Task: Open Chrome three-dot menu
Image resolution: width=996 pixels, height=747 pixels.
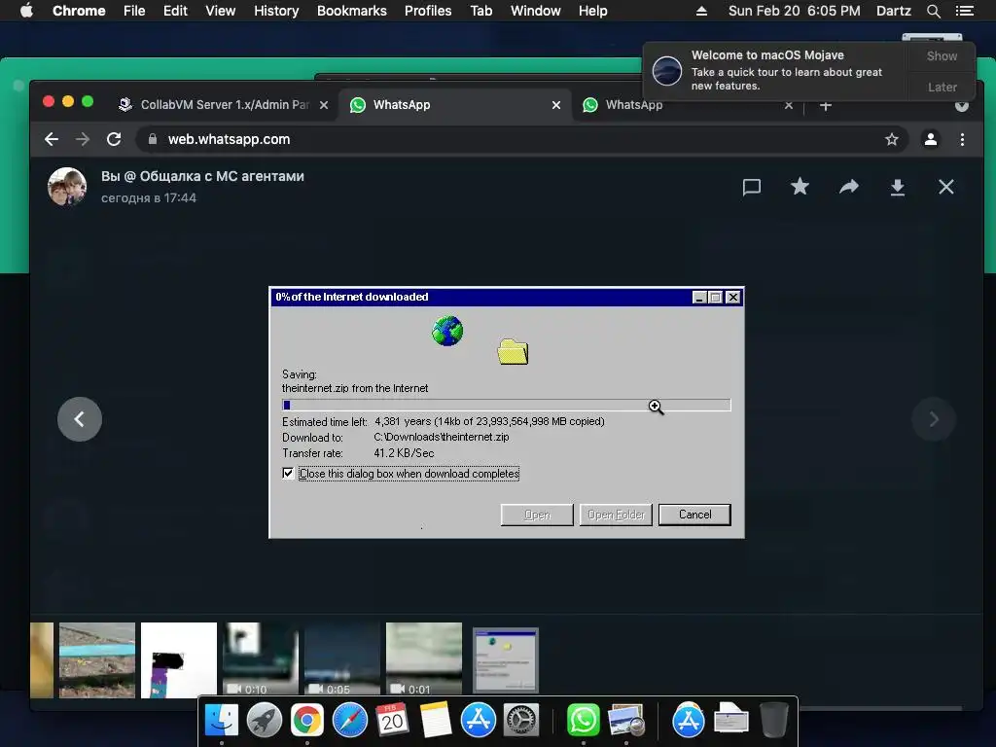Action: pyautogui.click(x=962, y=139)
